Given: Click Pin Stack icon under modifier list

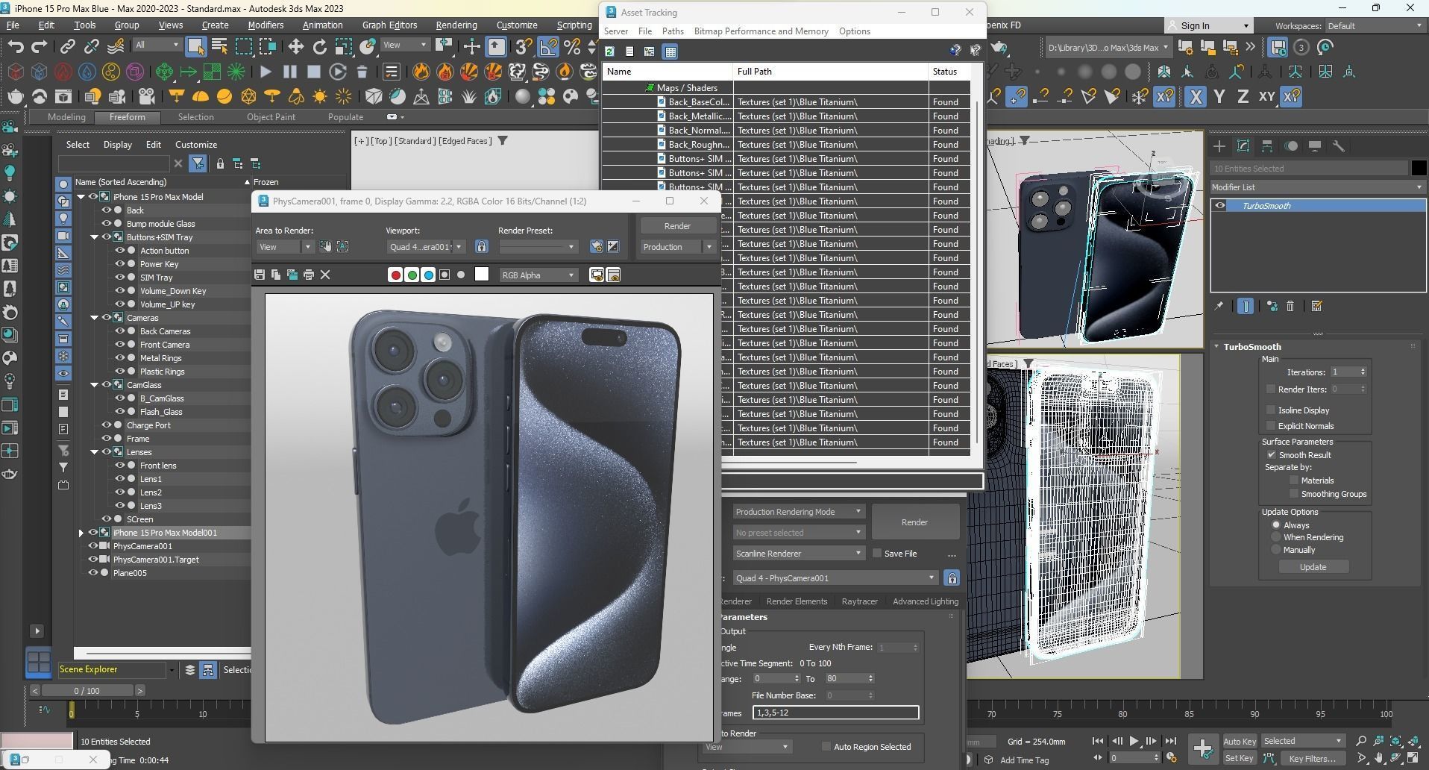Looking at the screenshot, I should coord(1219,306).
